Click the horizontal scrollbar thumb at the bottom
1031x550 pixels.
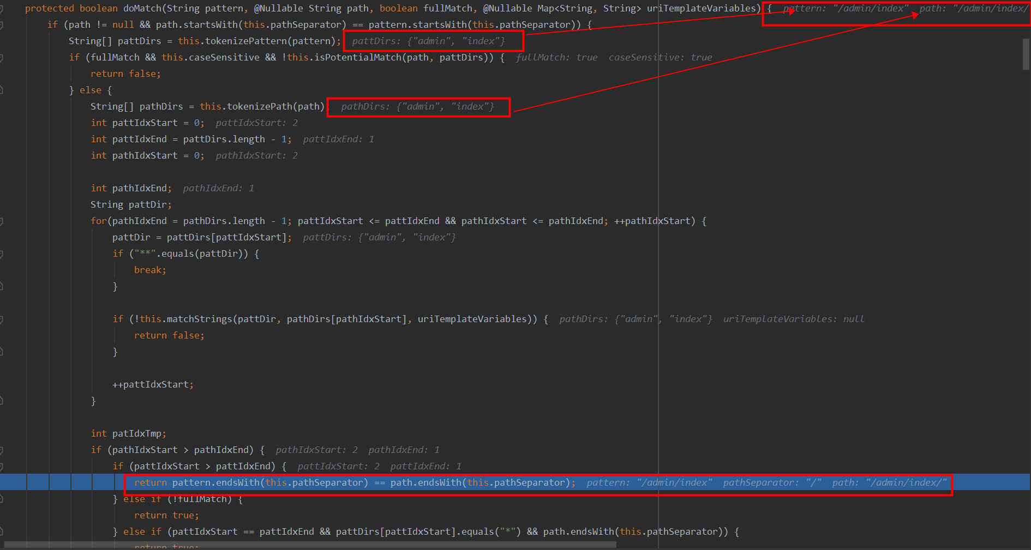(x=310, y=545)
